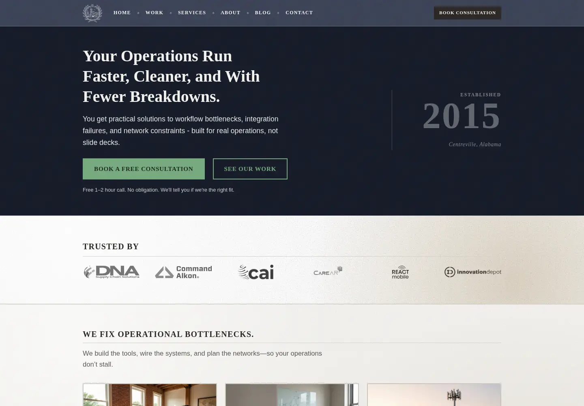Viewport: 584px width, 406px height.
Task: Click the See Our Work button
Action: [250, 169]
